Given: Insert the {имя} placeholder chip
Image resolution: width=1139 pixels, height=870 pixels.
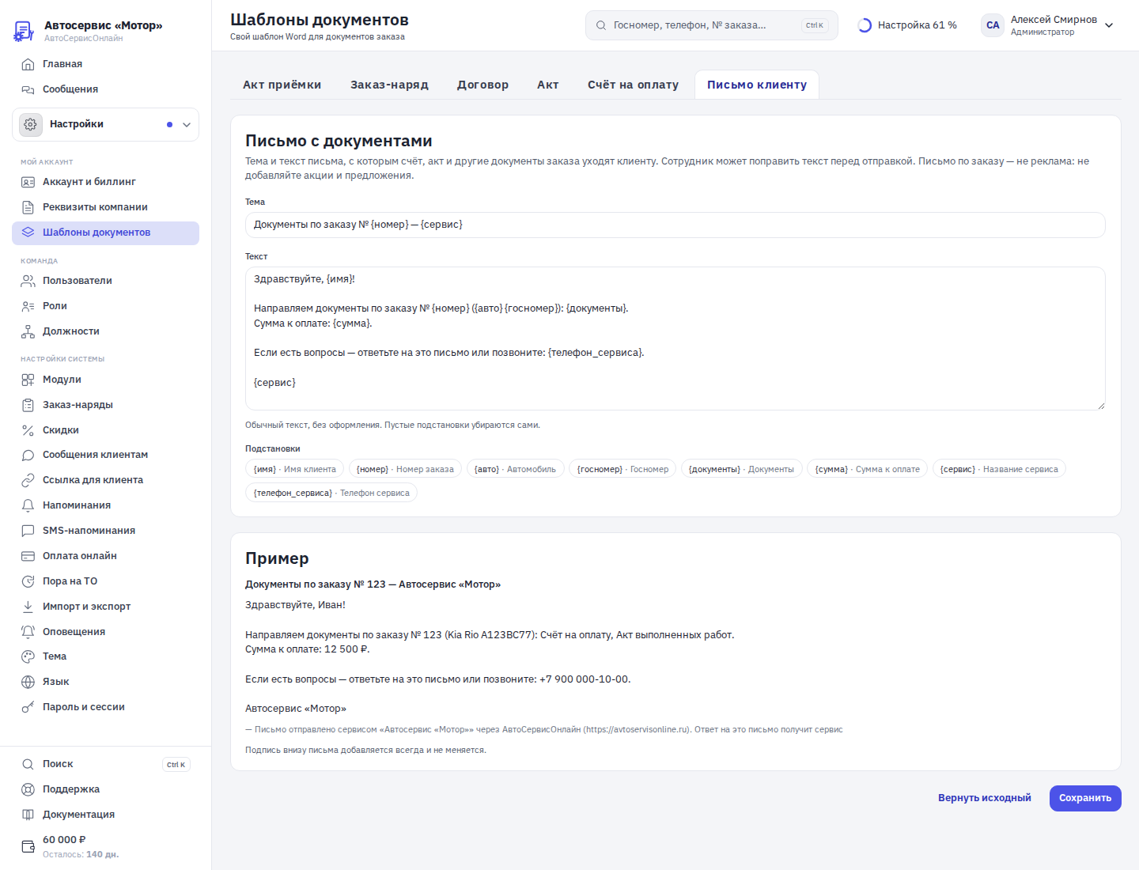Looking at the screenshot, I should click(295, 469).
